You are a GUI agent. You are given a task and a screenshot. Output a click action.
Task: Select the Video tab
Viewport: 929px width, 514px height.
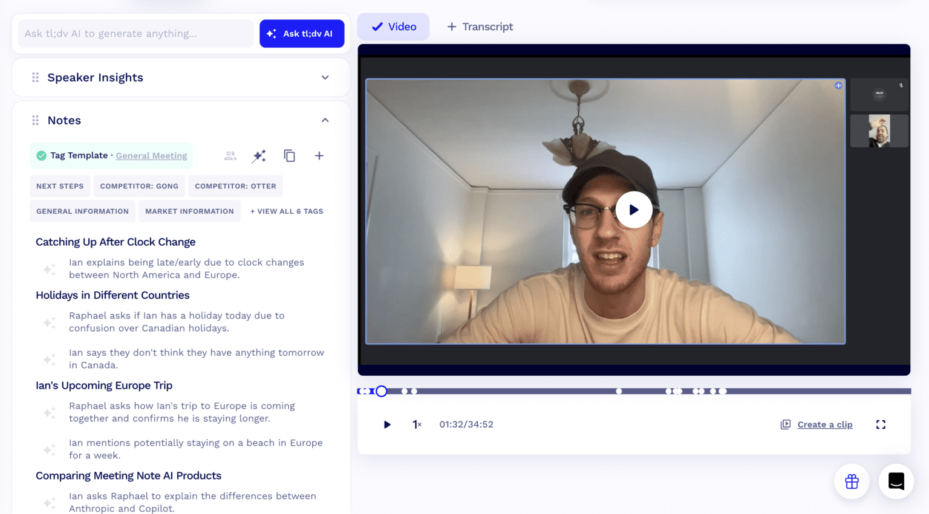[393, 27]
